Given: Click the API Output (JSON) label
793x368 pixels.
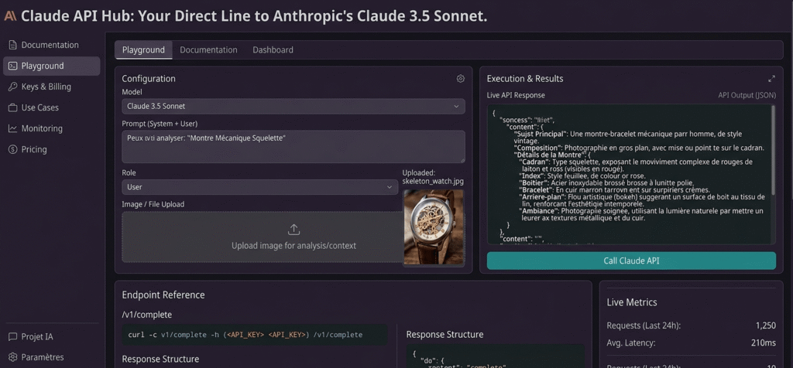Looking at the screenshot, I should [747, 95].
